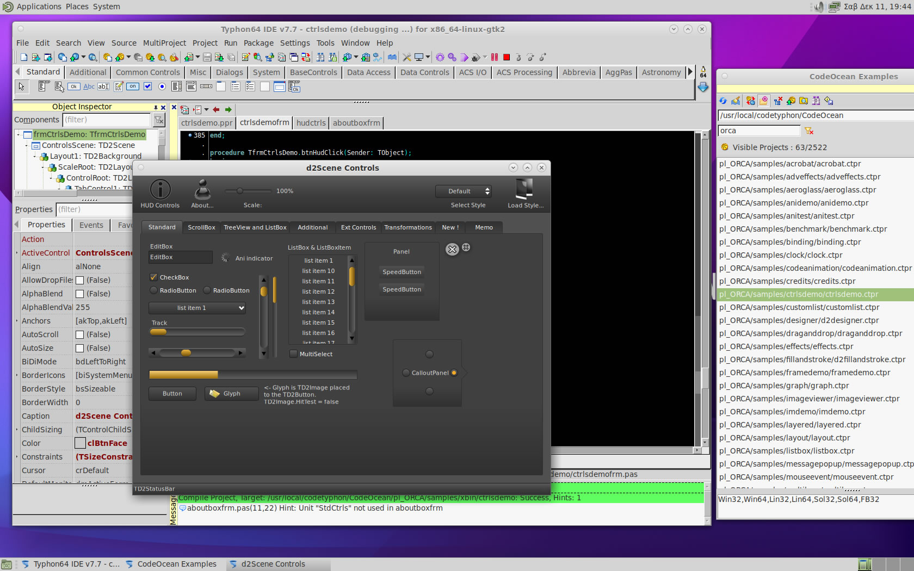This screenshot has height=571, width=914.
Task: Click the purple binoculars icon in CodeOcean toolbar
Action: pyautogui.click(x=816, y=101)
